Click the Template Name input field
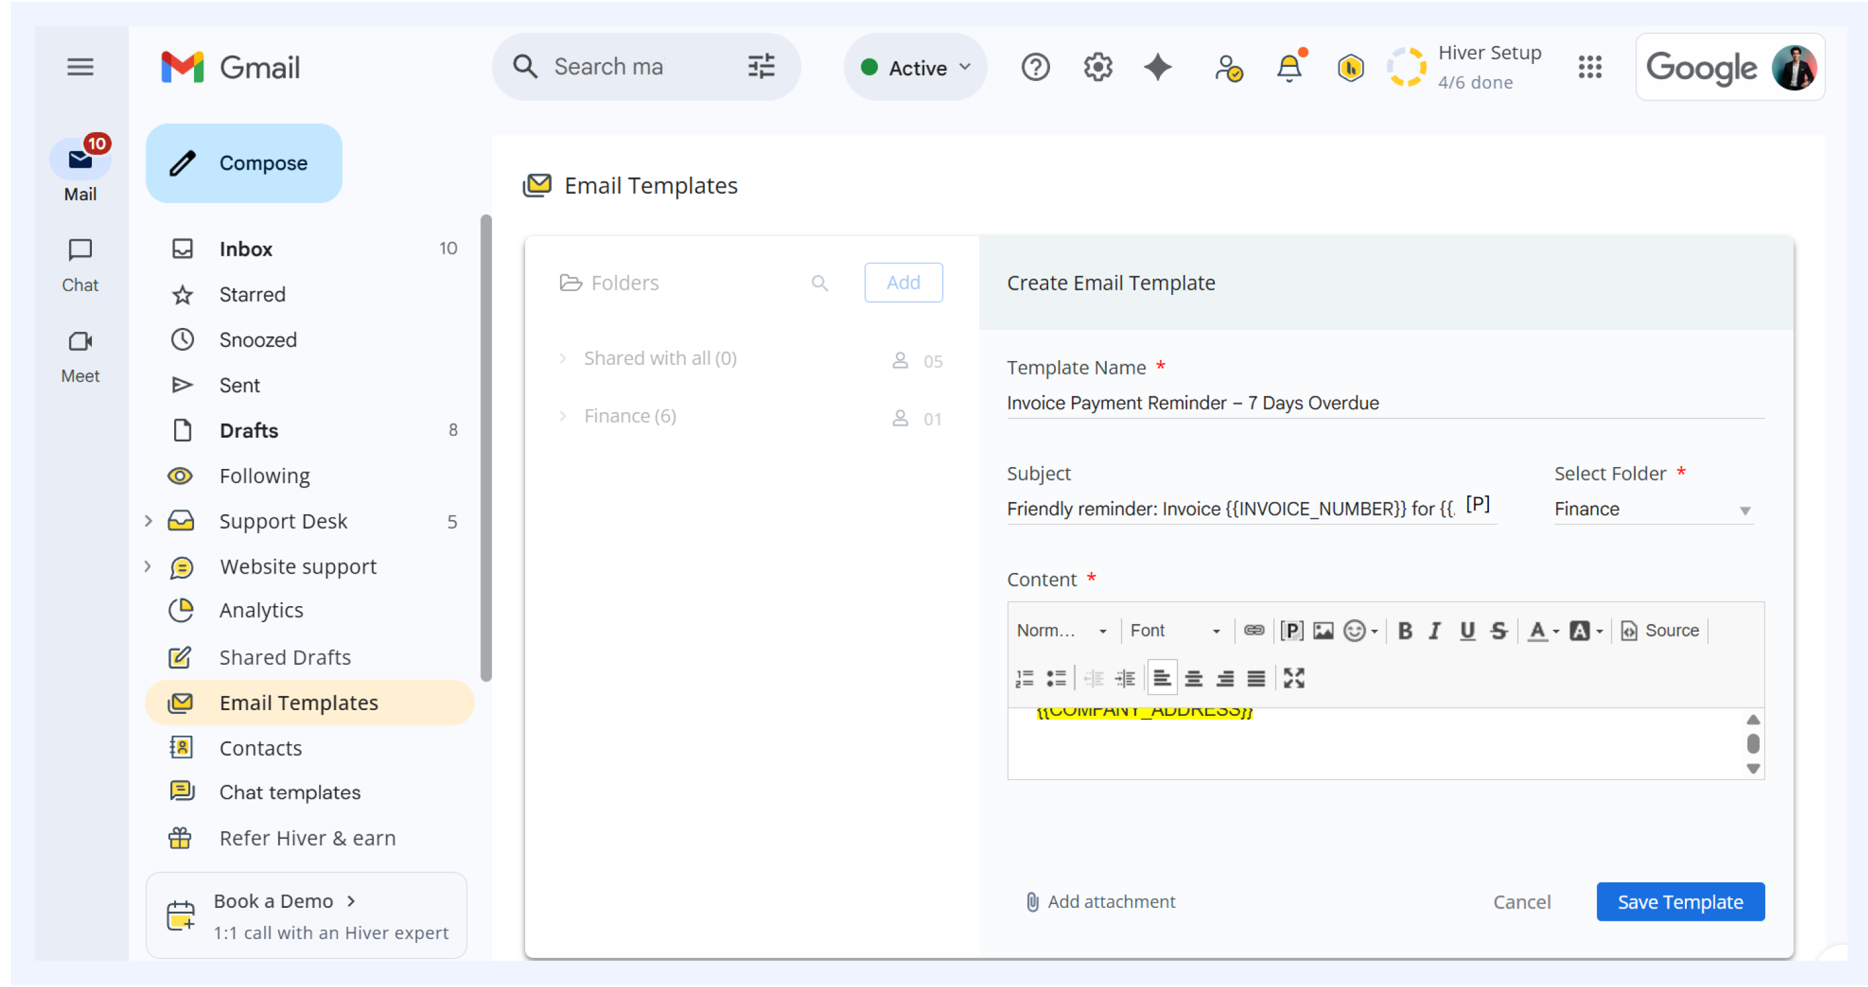 coord(1385,403)
